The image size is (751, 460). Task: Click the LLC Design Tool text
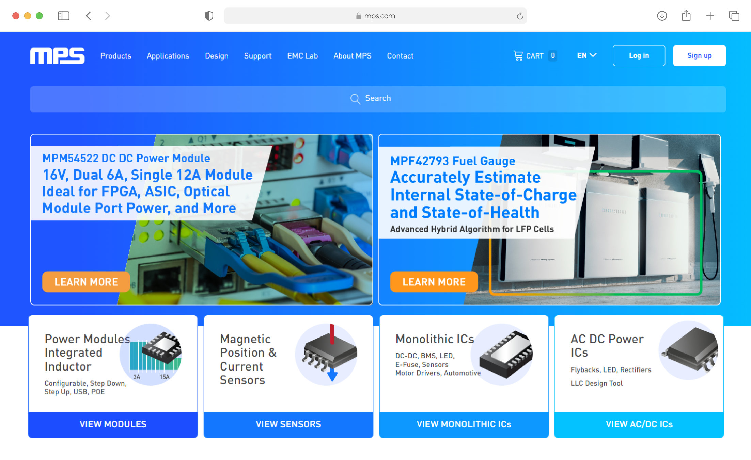tap(597, 383)
